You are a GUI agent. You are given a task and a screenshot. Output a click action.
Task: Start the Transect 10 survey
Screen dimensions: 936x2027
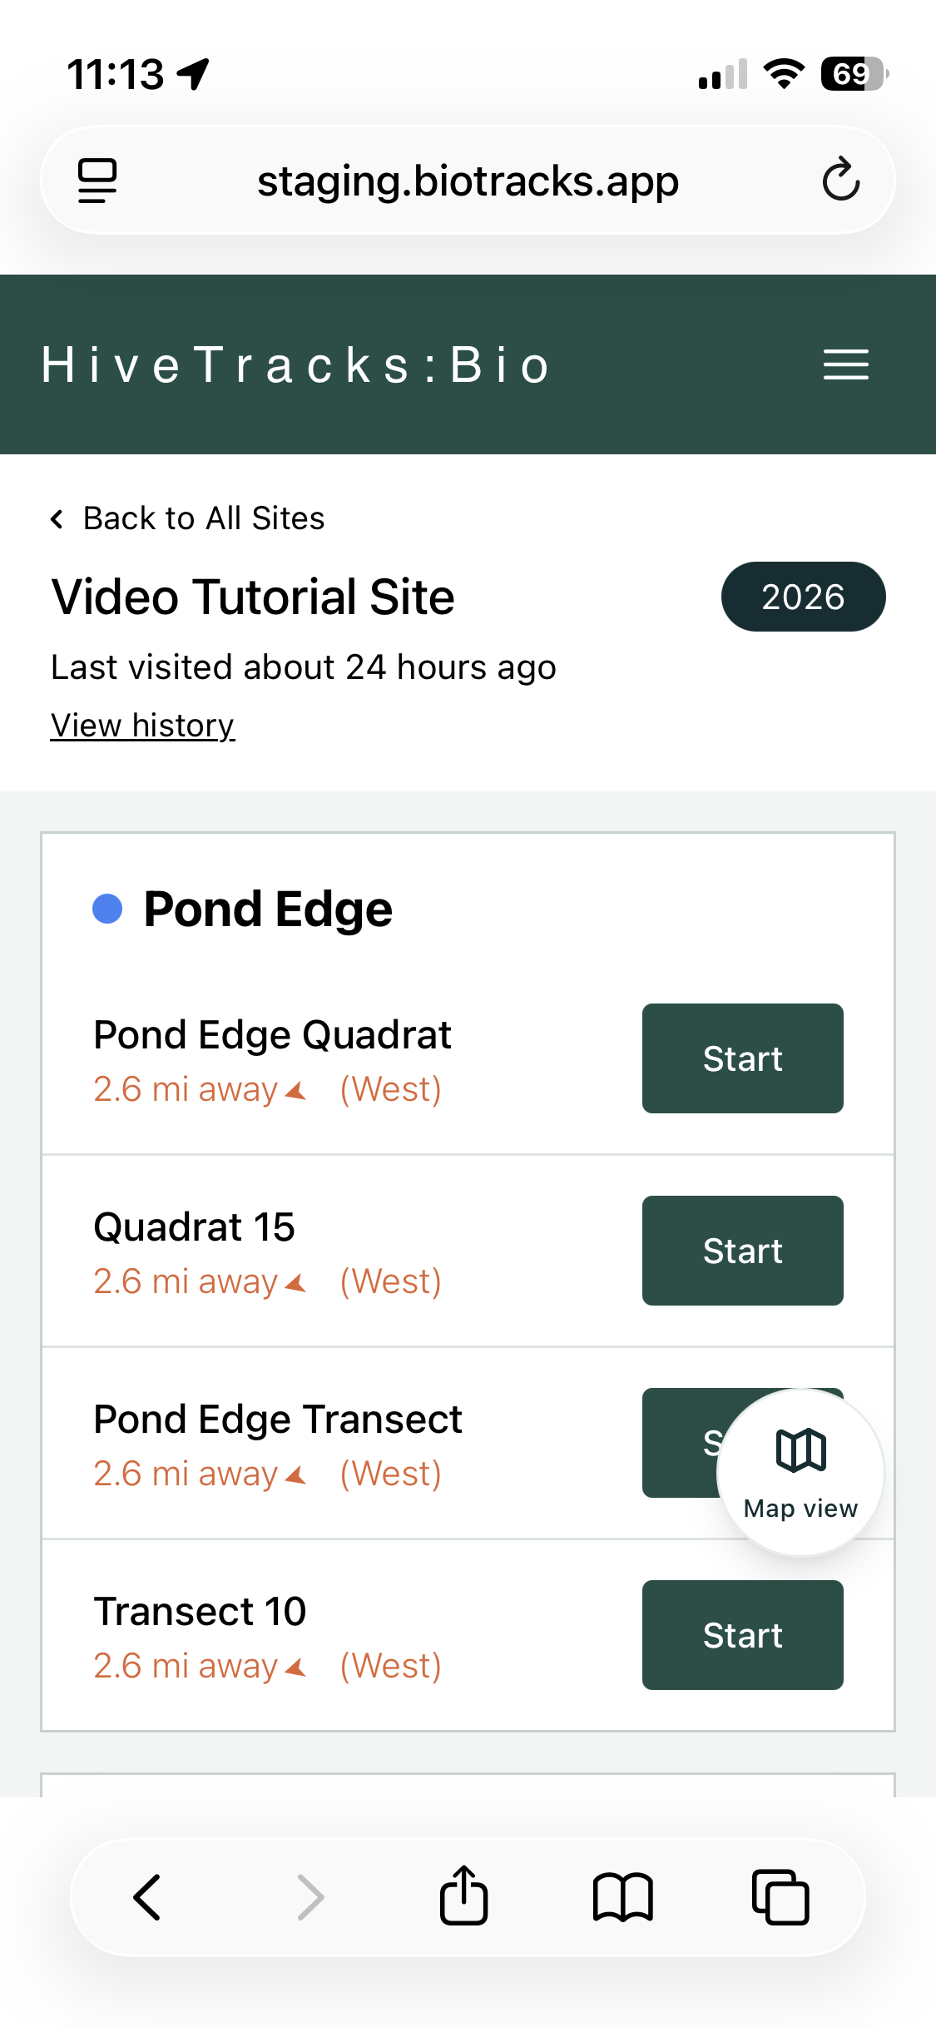pyautogui.click(x=742, y=1635)
